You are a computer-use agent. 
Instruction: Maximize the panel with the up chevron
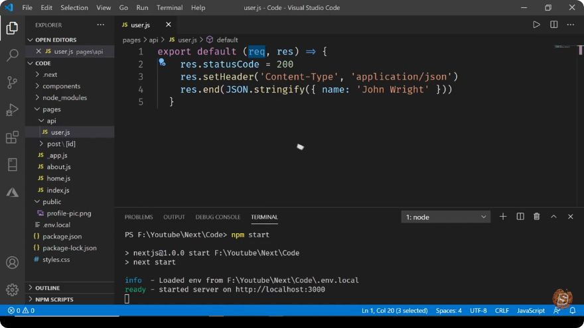[x=554, y=217]
